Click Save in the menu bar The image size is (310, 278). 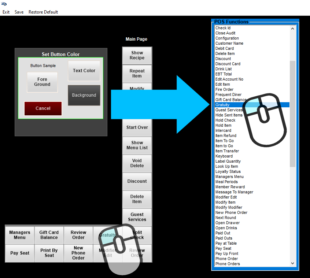pyautogui.click(x=19, y=12)
